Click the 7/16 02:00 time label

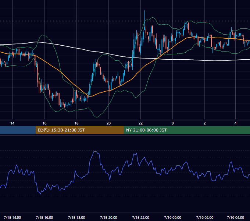coord(205,217)
